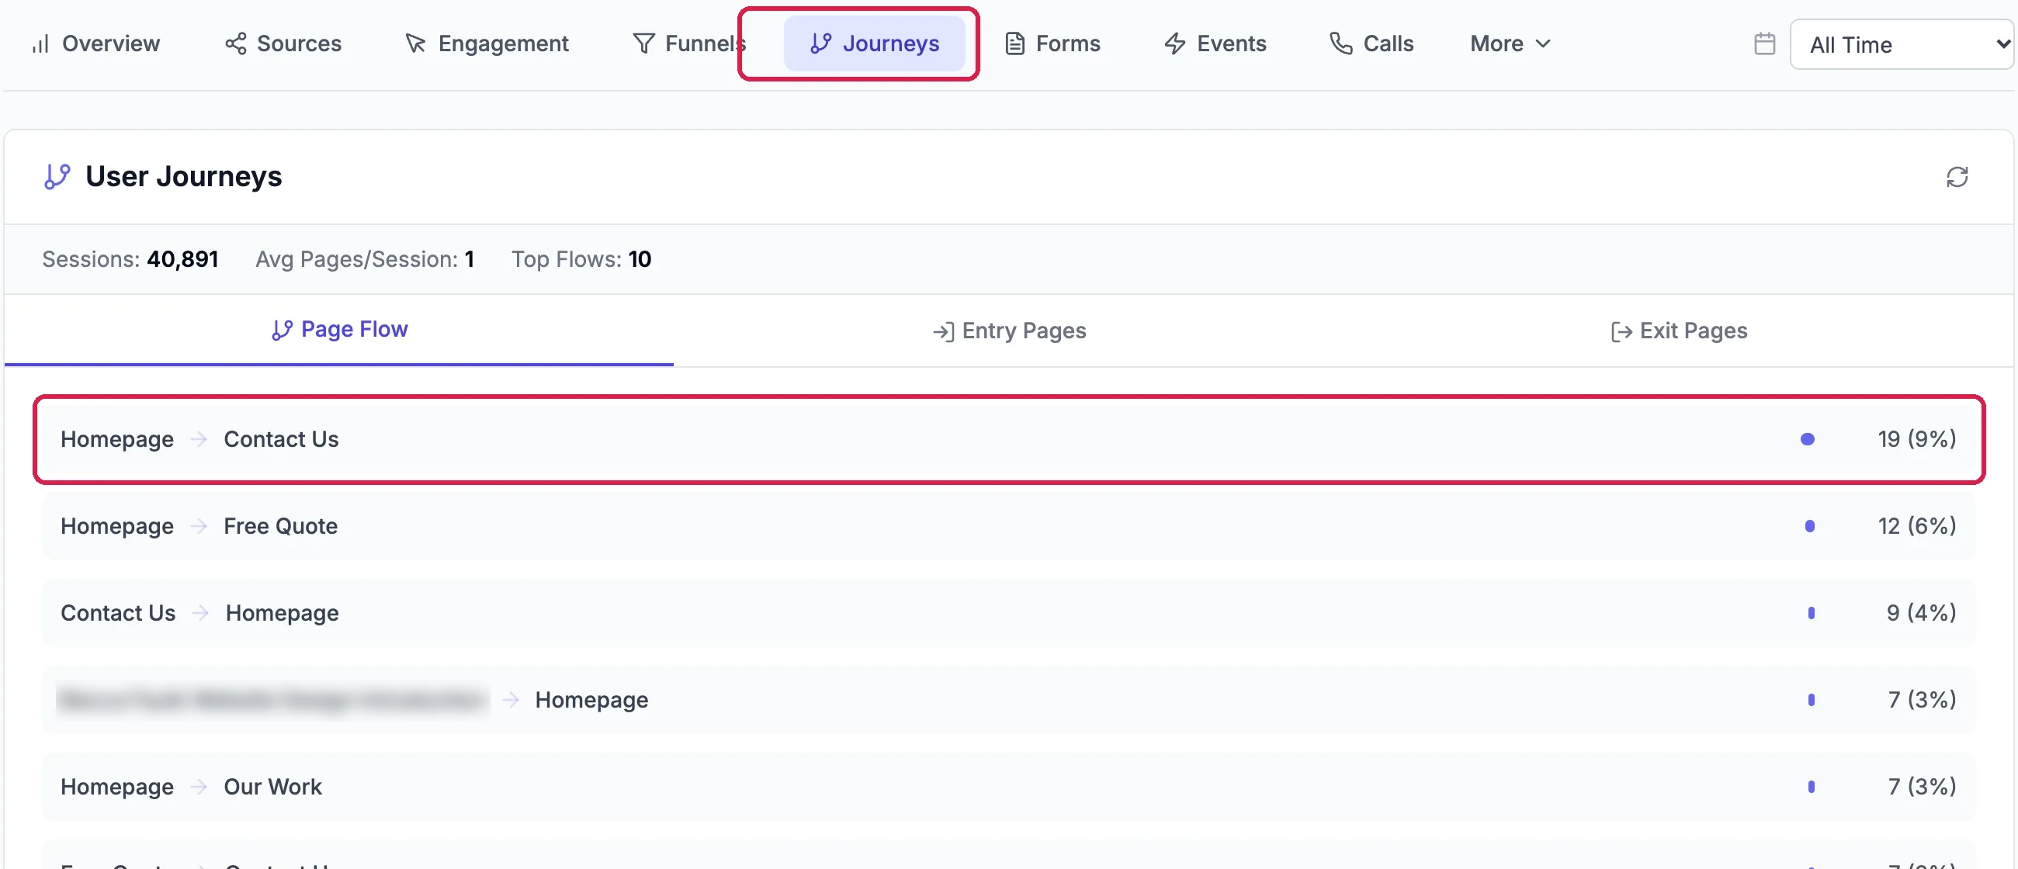
Task: Click the User Journeys heading
Action: tap(183, 177)
